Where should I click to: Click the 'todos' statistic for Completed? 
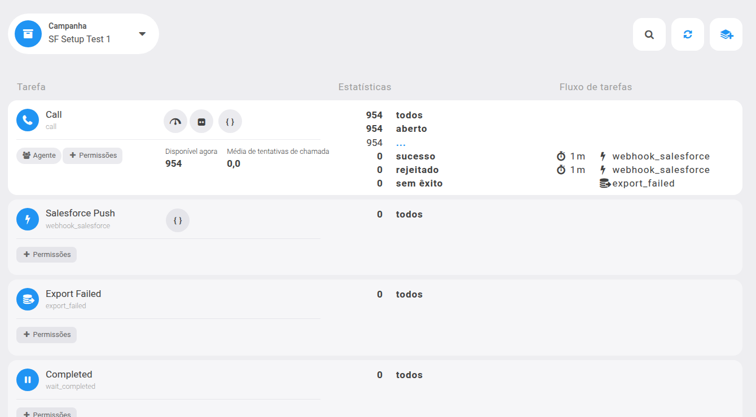pos(409,375)
